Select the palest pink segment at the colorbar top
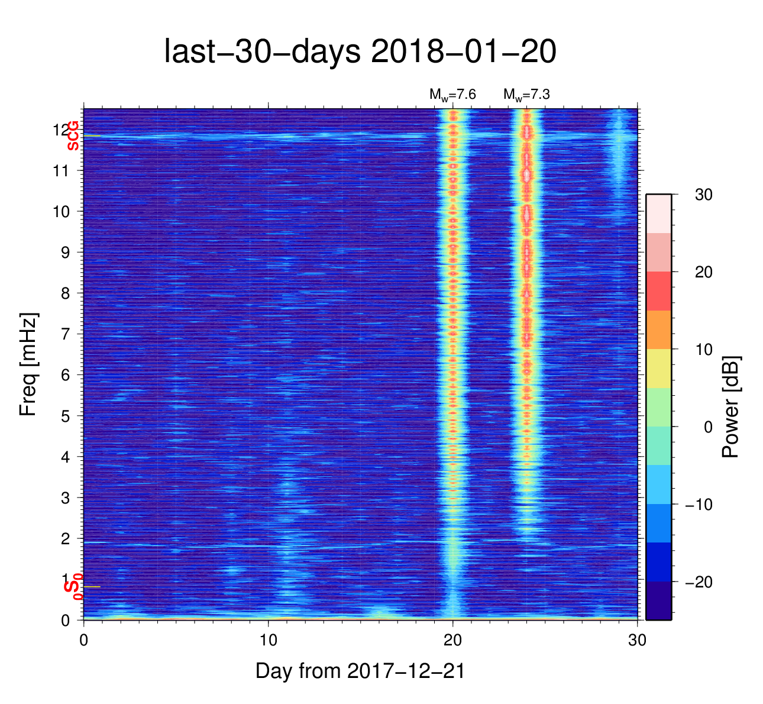Image resolution: width=763 pixels, height=704 pixels. coord(658,214)
